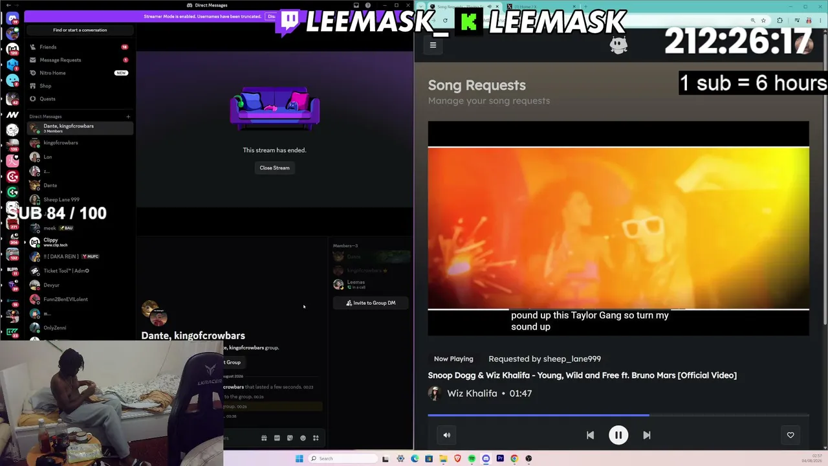Open Quests in Discord sidebar

[80, 99]
